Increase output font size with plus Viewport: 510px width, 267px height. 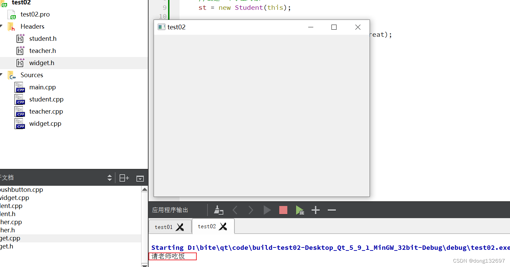point(316,210)
